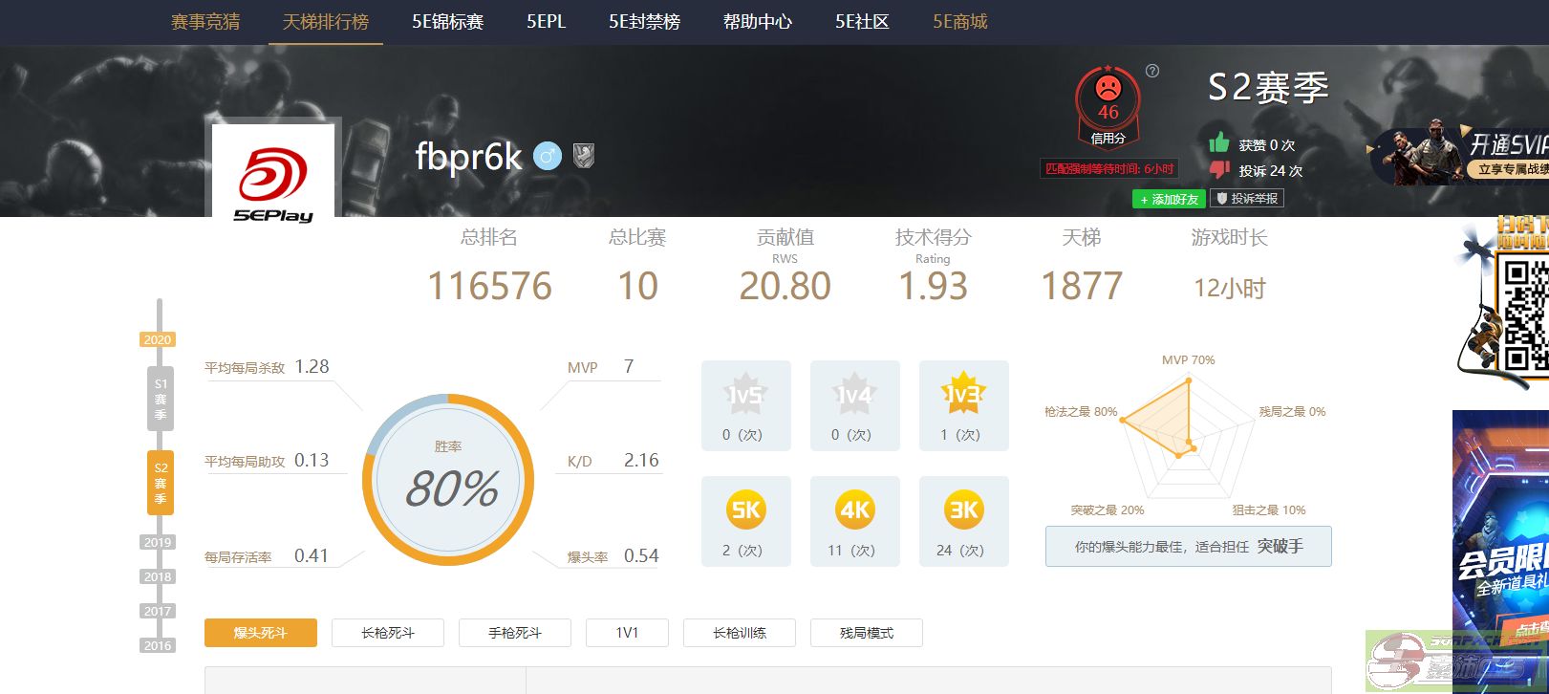Click the gold 1v3 clutch badge icon
Screen dimensions: 1549x694
tap(963, 394)
